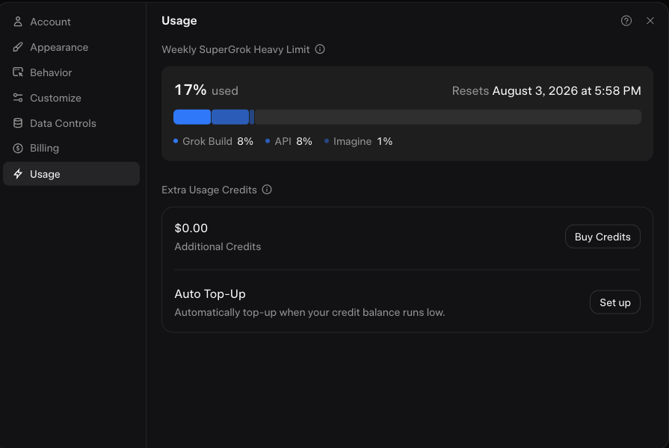Click the Weekly SuperGrok Heavy Limit label
The width and height of the screenshot is (669, 448).
pos(235,49)
